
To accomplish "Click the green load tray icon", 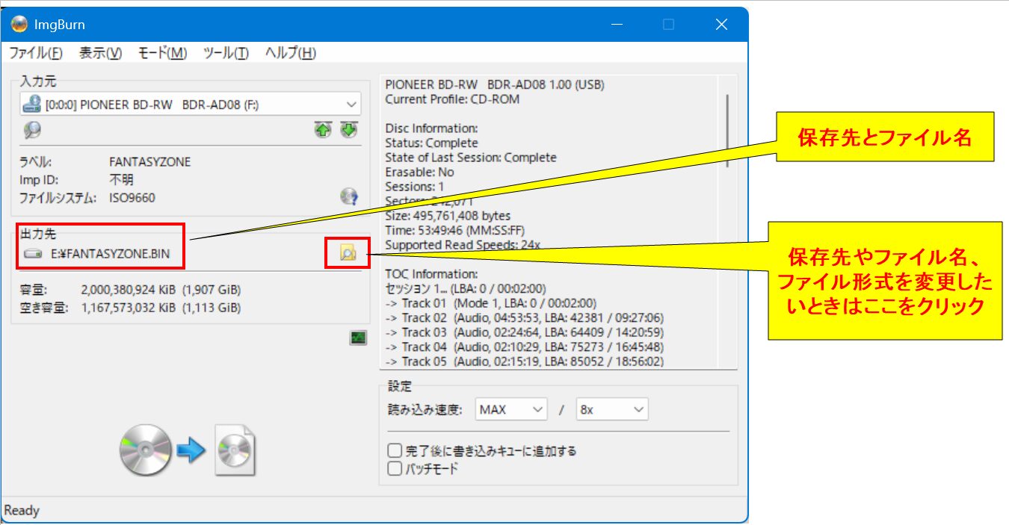I will [x=322, y=130].
